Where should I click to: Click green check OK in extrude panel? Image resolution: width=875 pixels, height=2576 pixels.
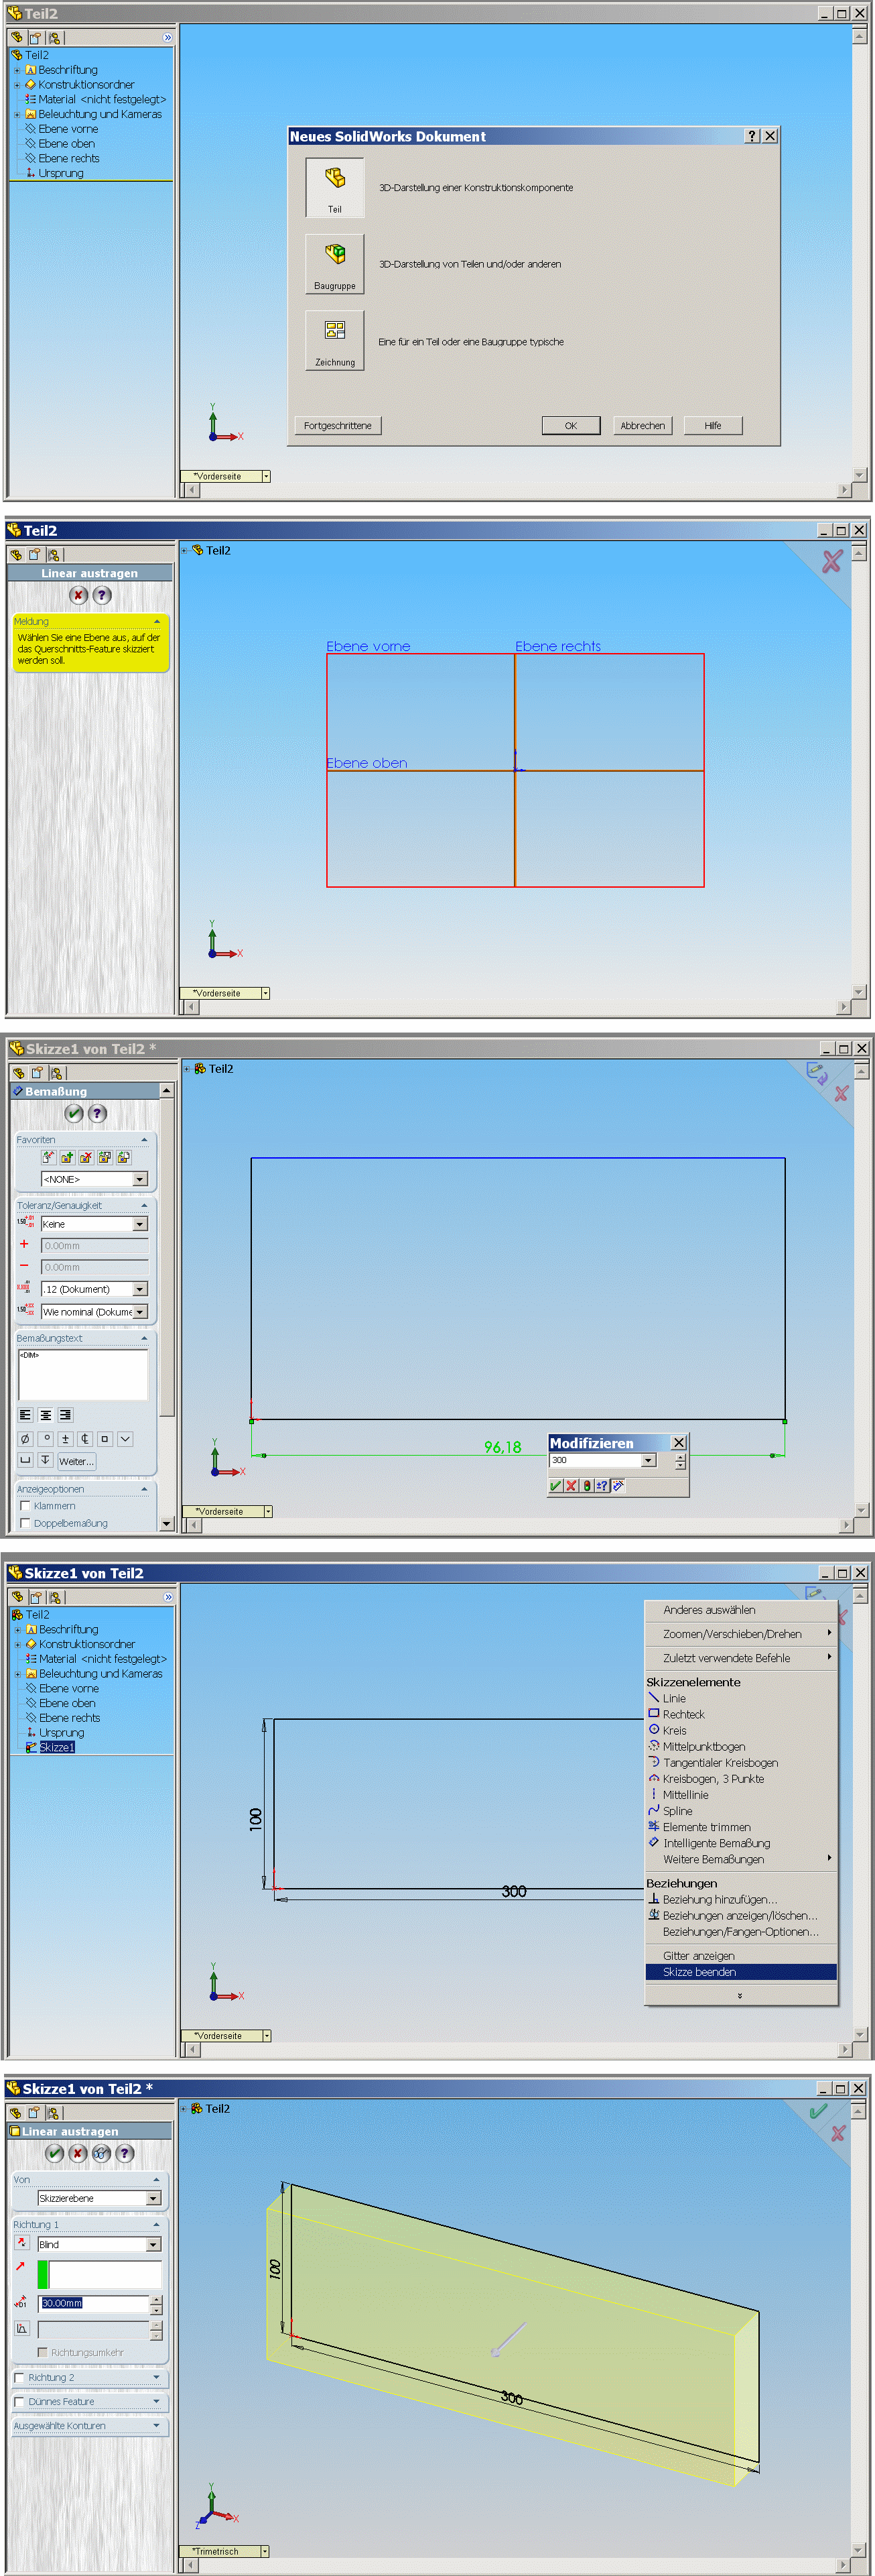click(x=54, y=2153)
